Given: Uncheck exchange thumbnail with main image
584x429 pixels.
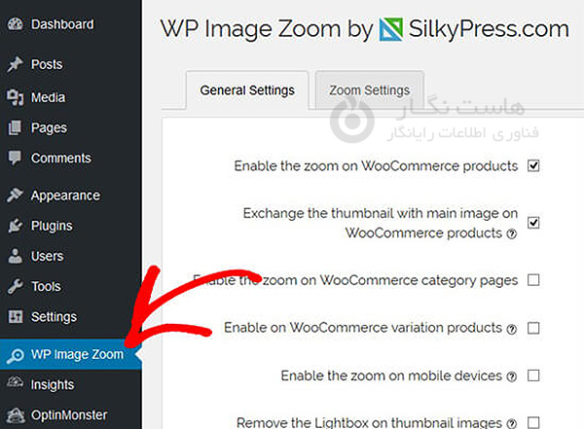Looking at the screenshot, I should 533,223.
